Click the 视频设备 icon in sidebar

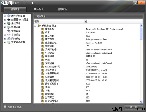[x=9, y=27]
